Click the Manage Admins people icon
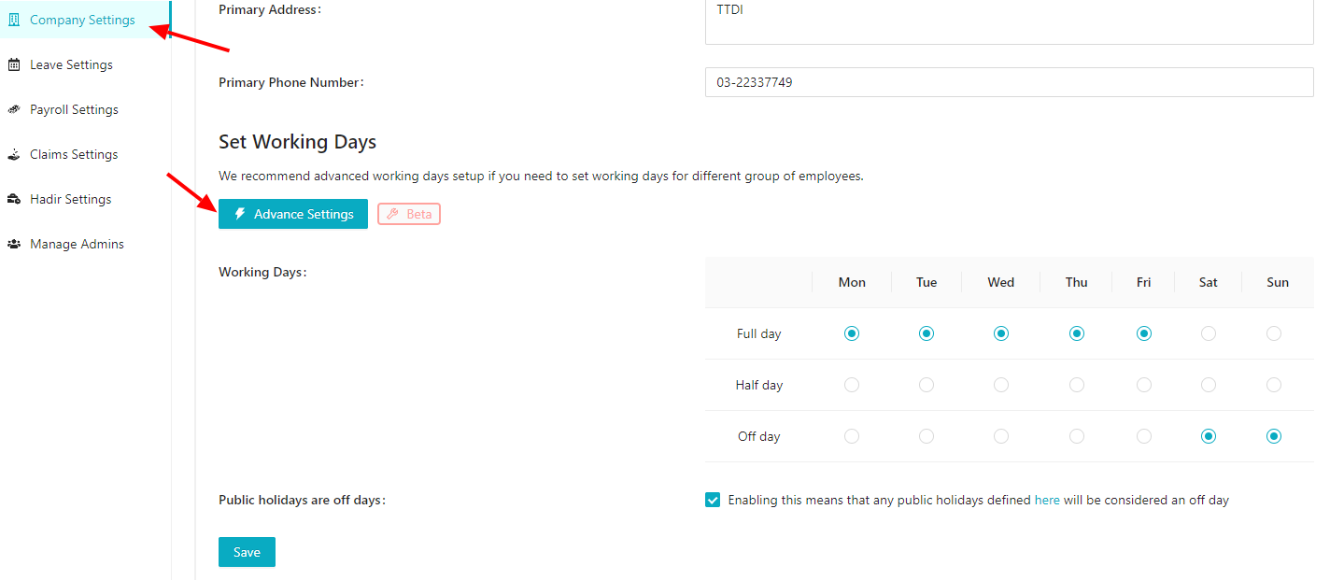This screenshot has width=1344, height=580. click(13, 244)
